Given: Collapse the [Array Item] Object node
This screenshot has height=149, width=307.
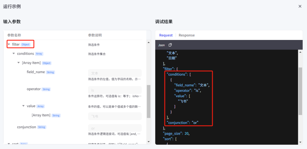Looking at the screenshot, I should [x=18, y=63].
